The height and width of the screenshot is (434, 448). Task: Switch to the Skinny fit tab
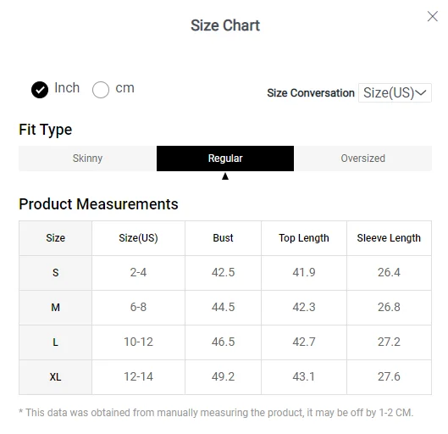pyautogui.click(x=87, y=159)
